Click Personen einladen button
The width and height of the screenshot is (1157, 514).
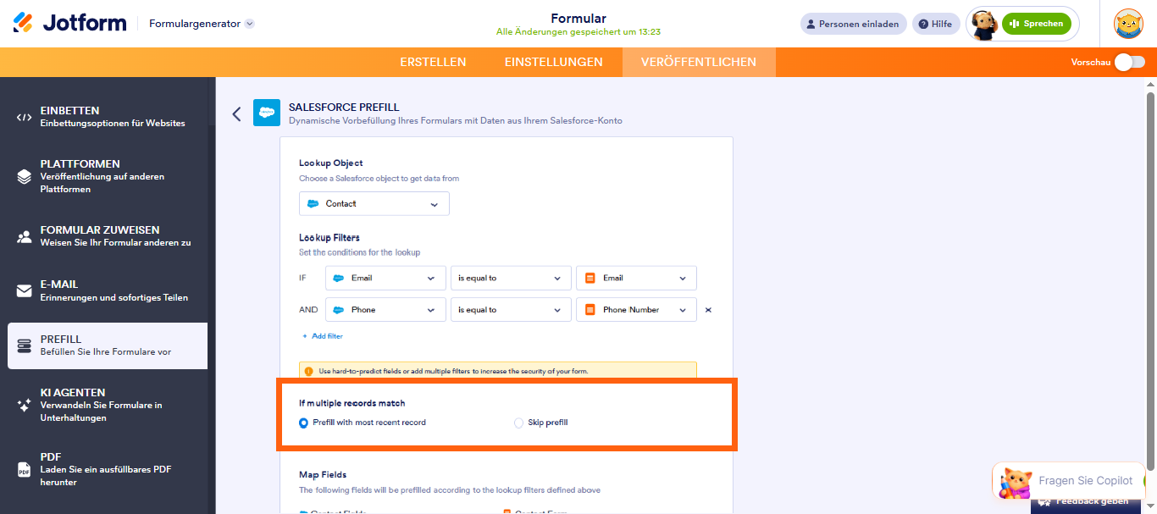coord(854,24)
